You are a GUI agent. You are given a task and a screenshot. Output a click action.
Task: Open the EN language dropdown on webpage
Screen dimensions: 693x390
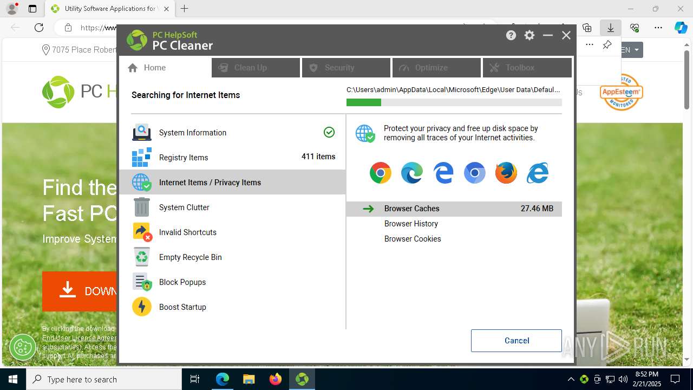631,50
